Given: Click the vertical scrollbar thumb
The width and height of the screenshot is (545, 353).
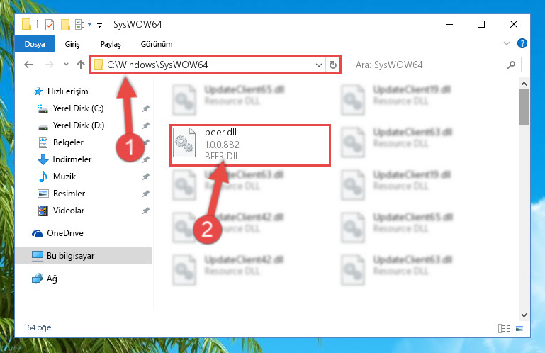Looking at the screenshot, I should (x=524, y=107).
